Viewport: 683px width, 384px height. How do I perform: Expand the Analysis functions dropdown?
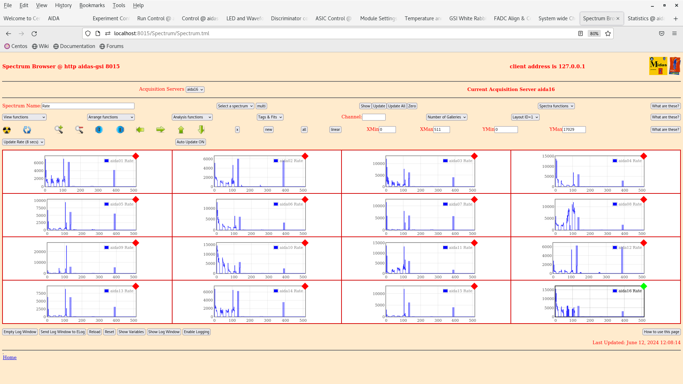tap(192, 117)
